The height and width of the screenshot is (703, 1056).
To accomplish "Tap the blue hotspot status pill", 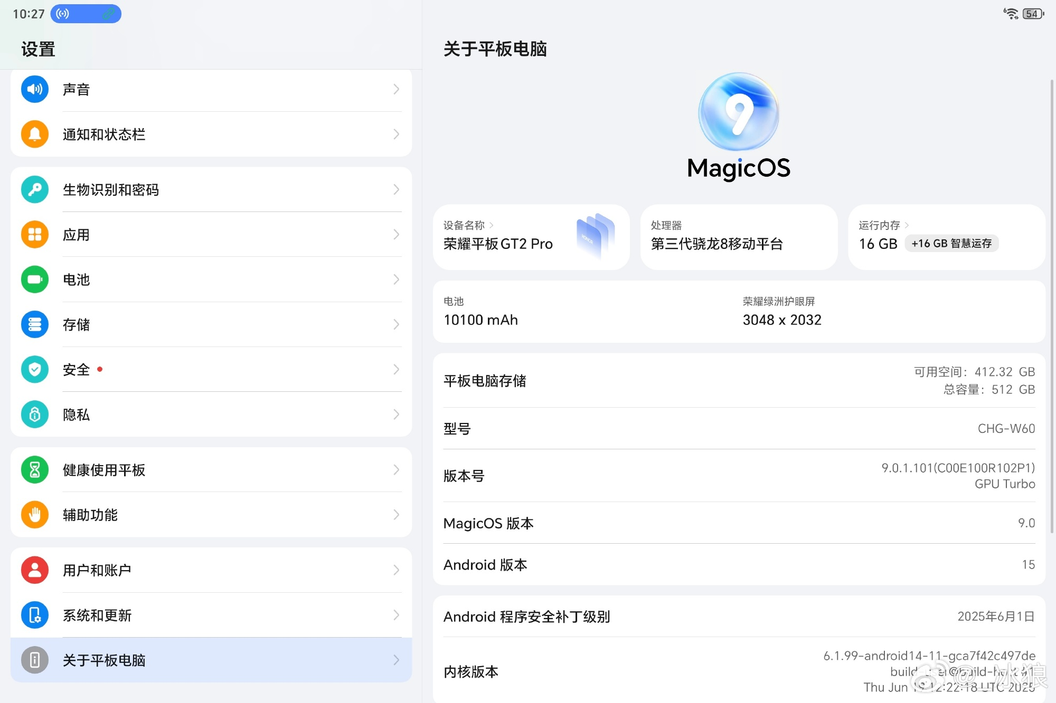I will (86, 14).
